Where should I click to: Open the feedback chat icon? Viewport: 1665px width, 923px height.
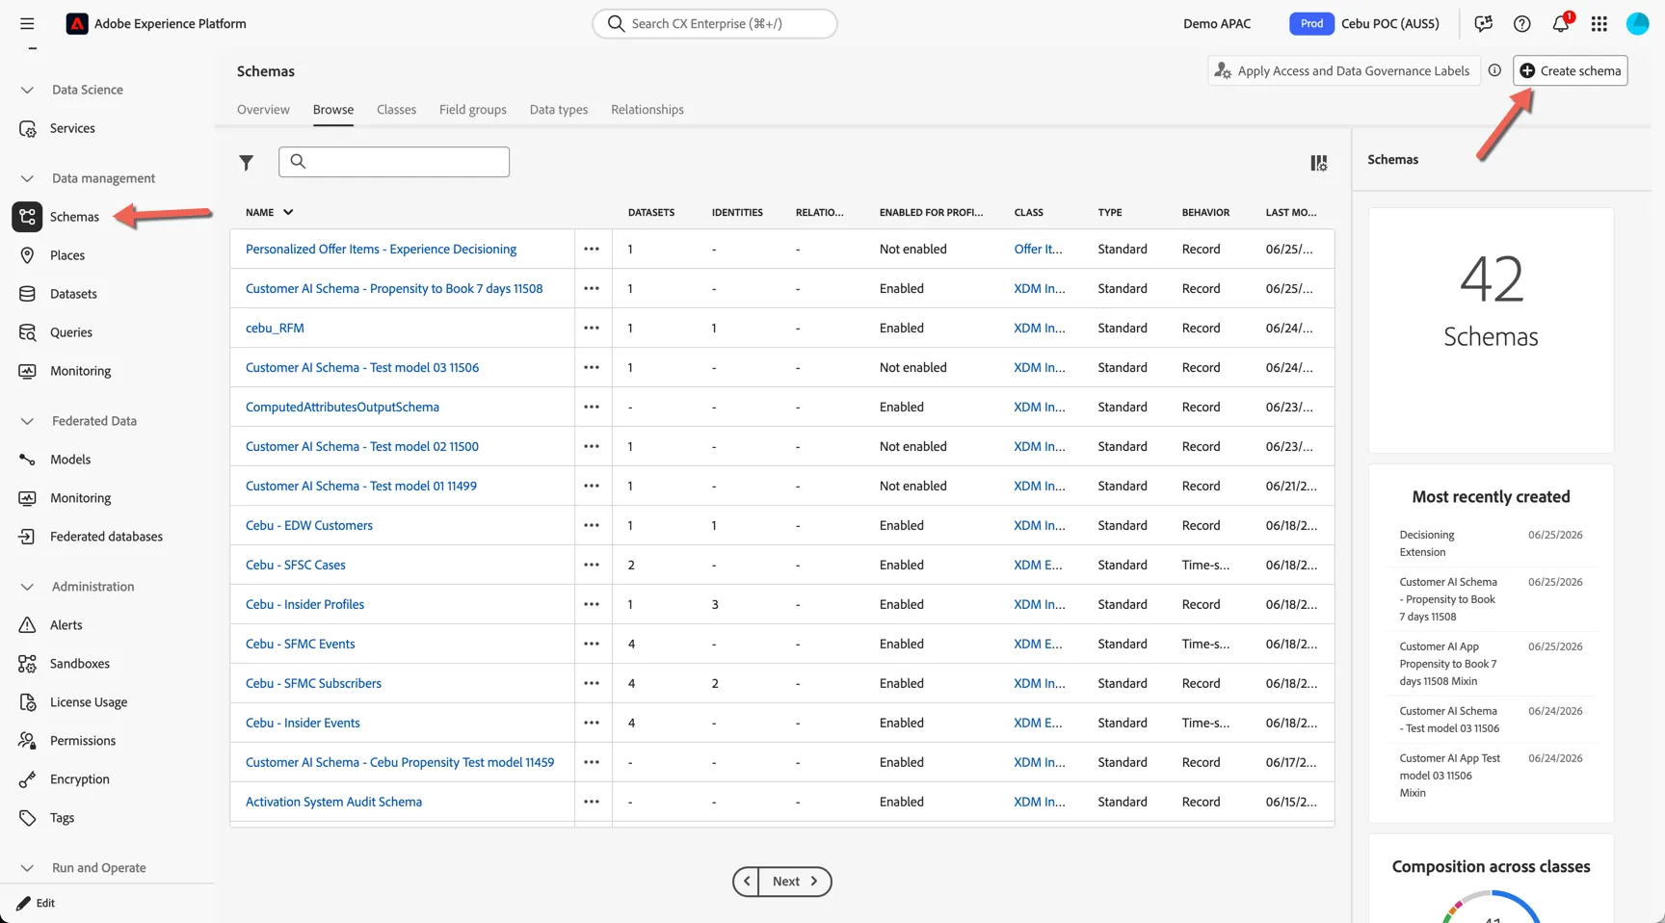[x=1483, y=23]
